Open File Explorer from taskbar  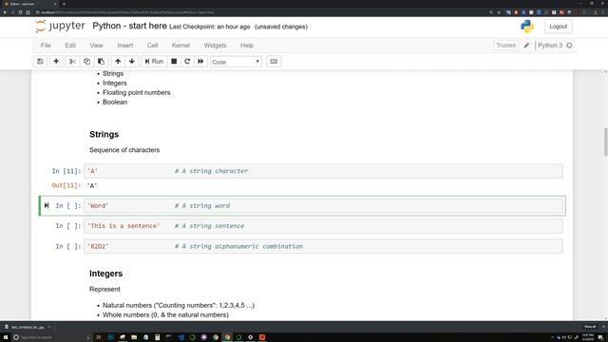[x=134, y=337]
